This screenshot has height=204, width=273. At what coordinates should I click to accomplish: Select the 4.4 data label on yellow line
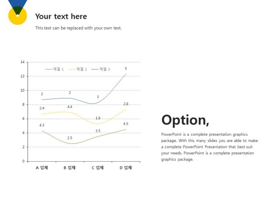coord(69,107)
